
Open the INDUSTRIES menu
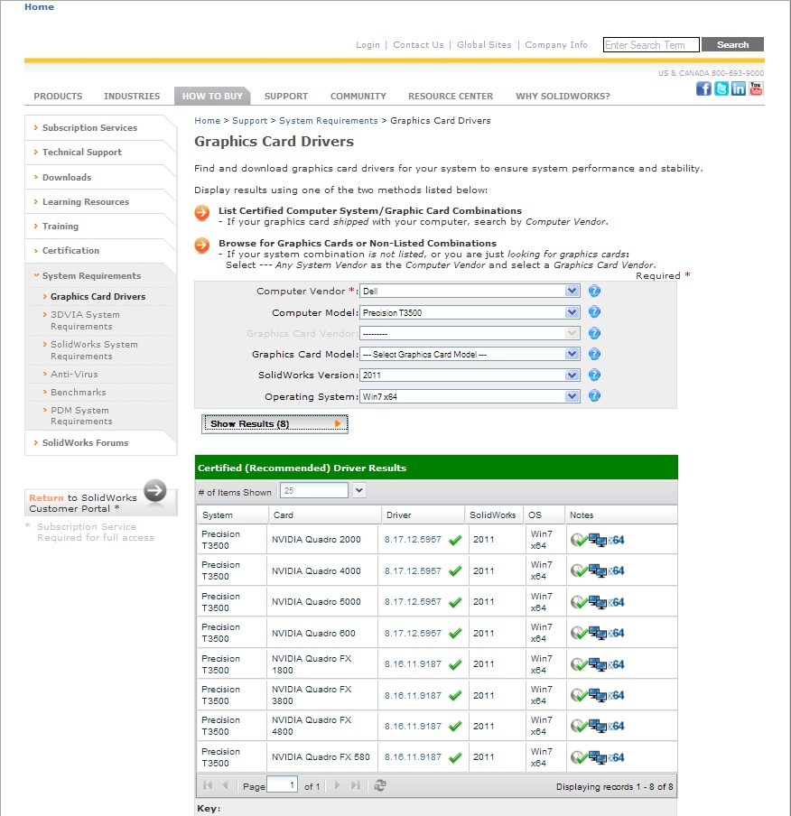tap(132, 97)
